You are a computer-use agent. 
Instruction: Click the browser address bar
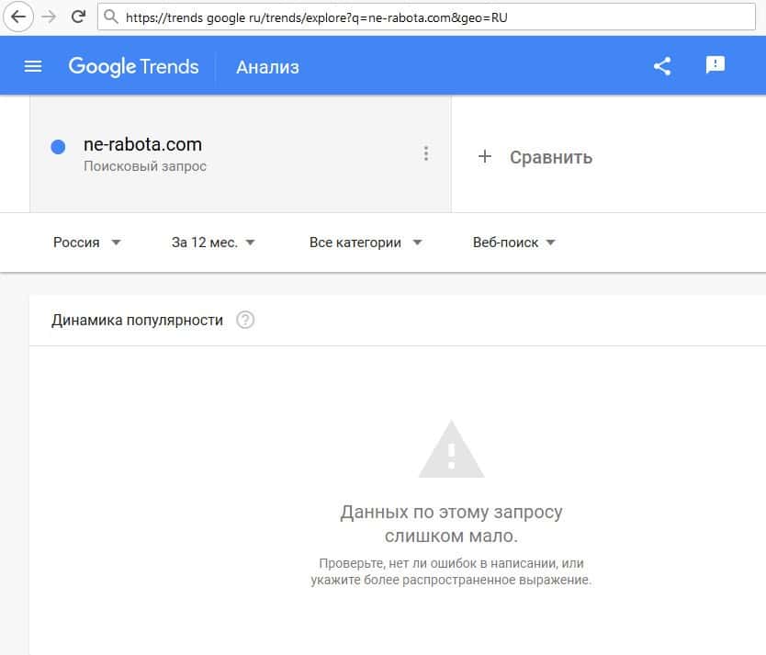[x=413, y=17]
